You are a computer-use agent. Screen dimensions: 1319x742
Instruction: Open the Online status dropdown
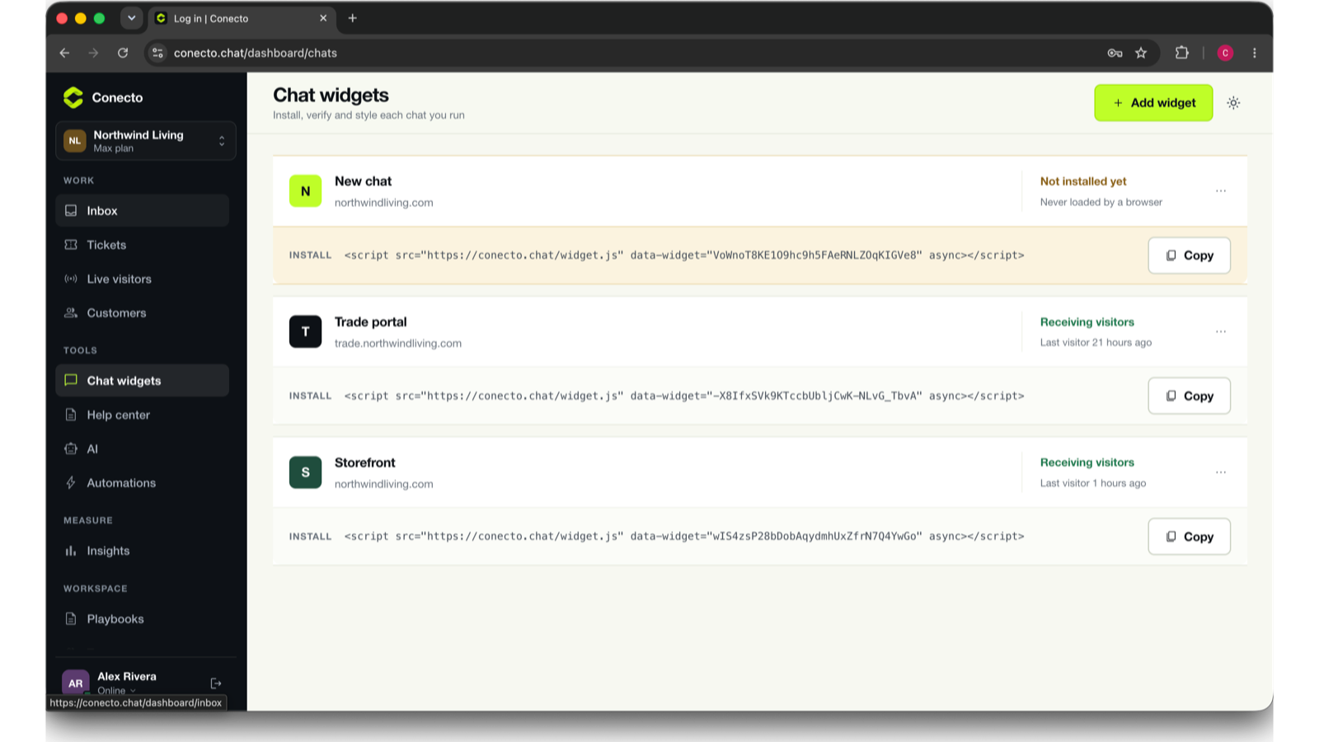116,691
